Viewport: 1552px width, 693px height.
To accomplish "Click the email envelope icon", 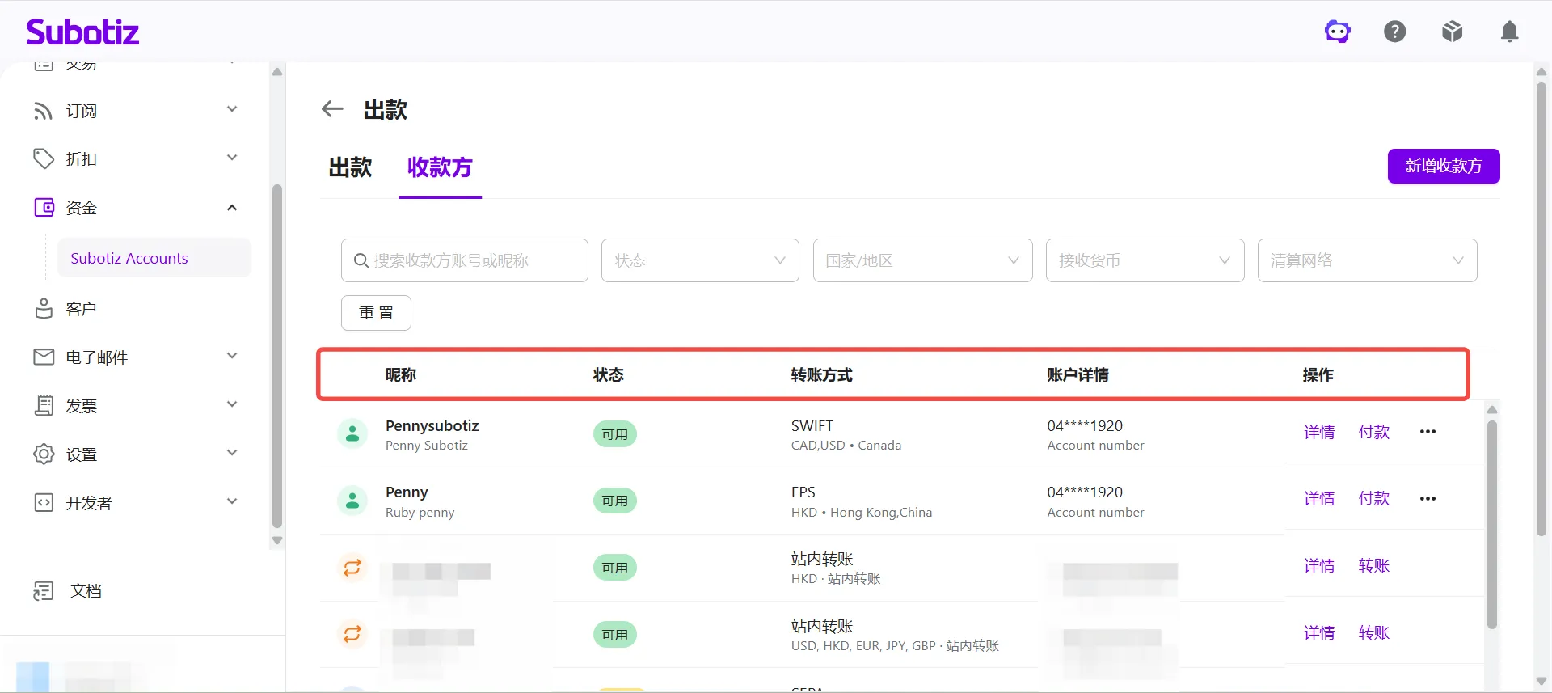I will point(44,357).
